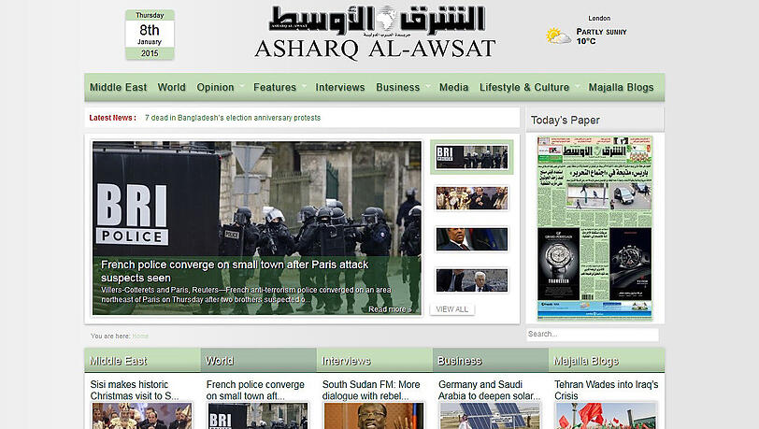
Task: Click the Home breadcrumb link
Action: (x=140, y=336)
